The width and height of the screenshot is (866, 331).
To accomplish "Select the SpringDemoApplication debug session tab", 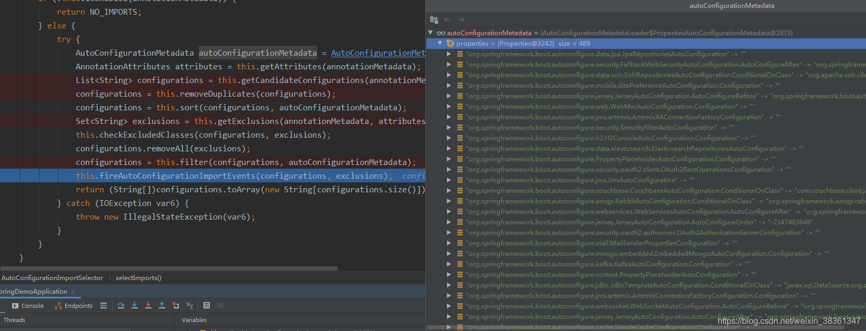I will 34,292.
